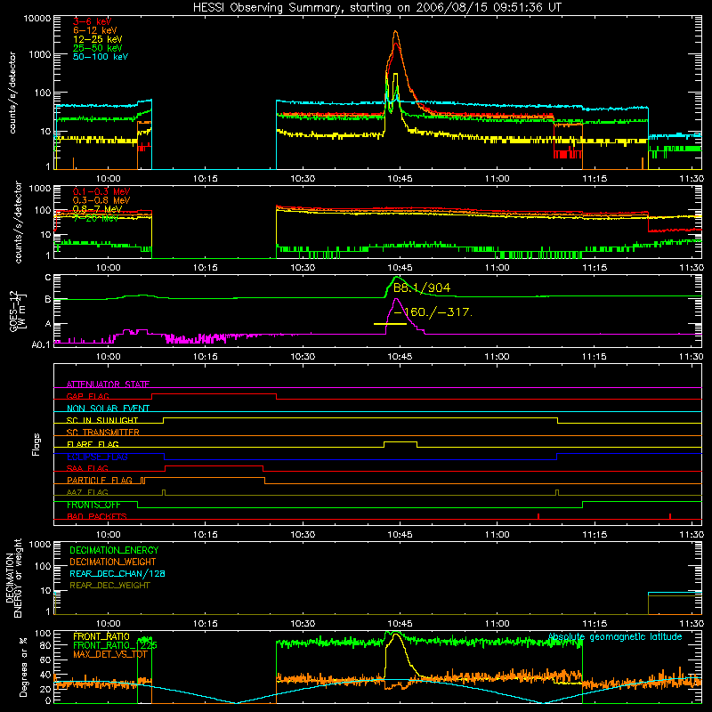
Task: Click the top panel y-axis label counts/s/detector
Action: point(12,93)
